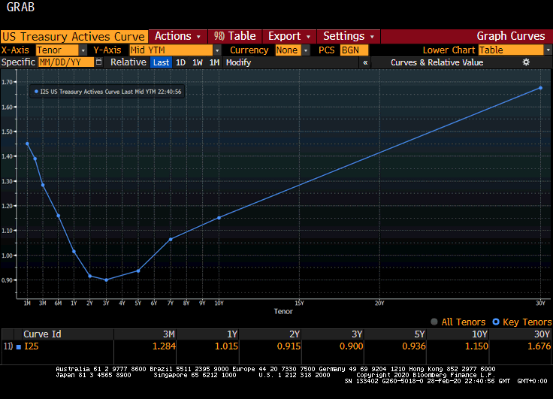Open the Curves & Relative Value settings gear
553x399 pixels.
(526, 62)
